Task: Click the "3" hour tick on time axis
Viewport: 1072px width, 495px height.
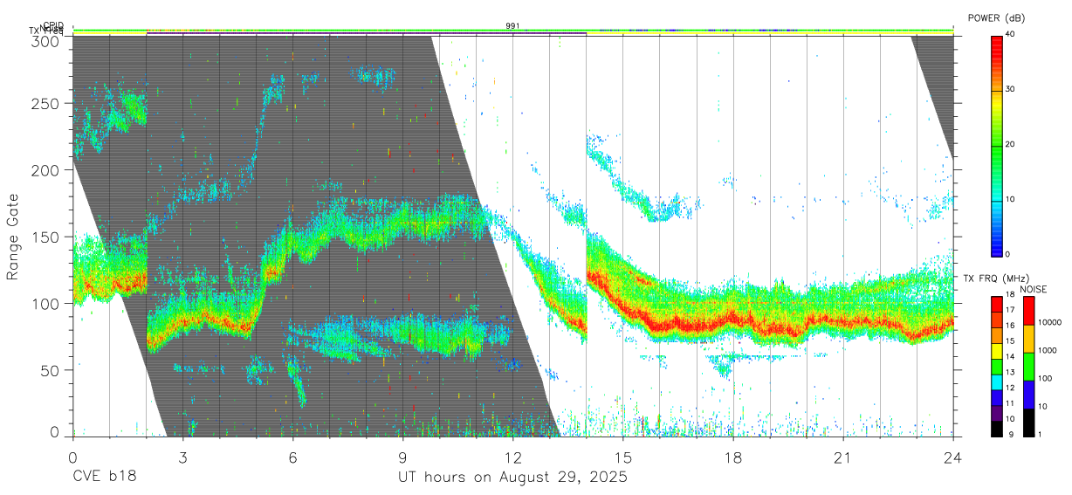Action: (182, 457)
